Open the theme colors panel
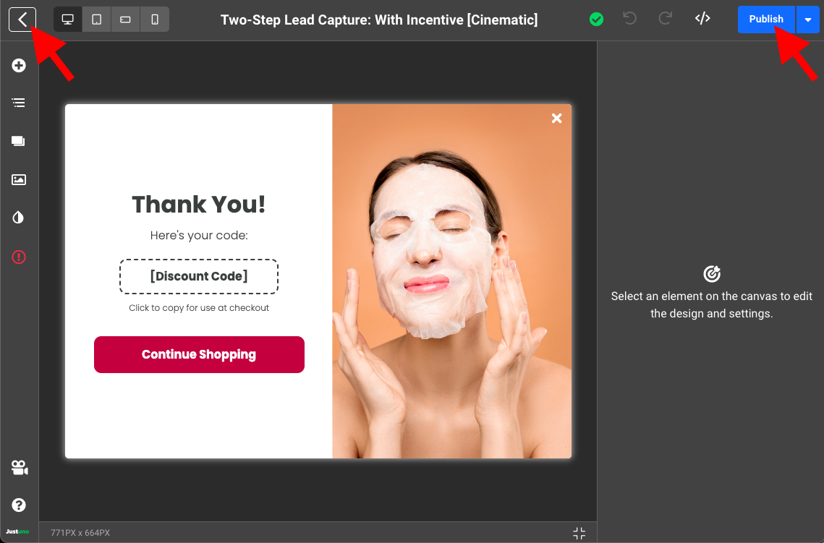The width and height of the screenshot is (824, 543). pyautogui.click(x=19, y=218)
